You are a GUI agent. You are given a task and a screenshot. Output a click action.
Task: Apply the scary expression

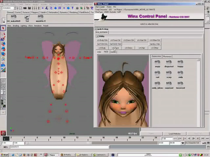point(169,75)
